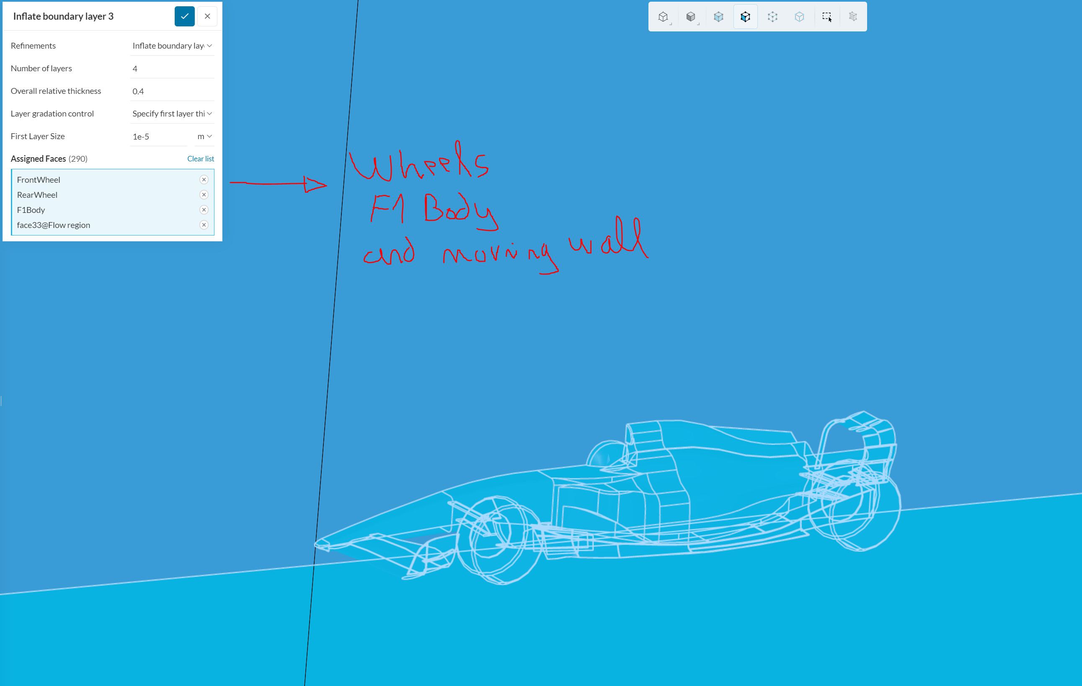Open Layer gradation control dropdown

(x=172, y=114)
